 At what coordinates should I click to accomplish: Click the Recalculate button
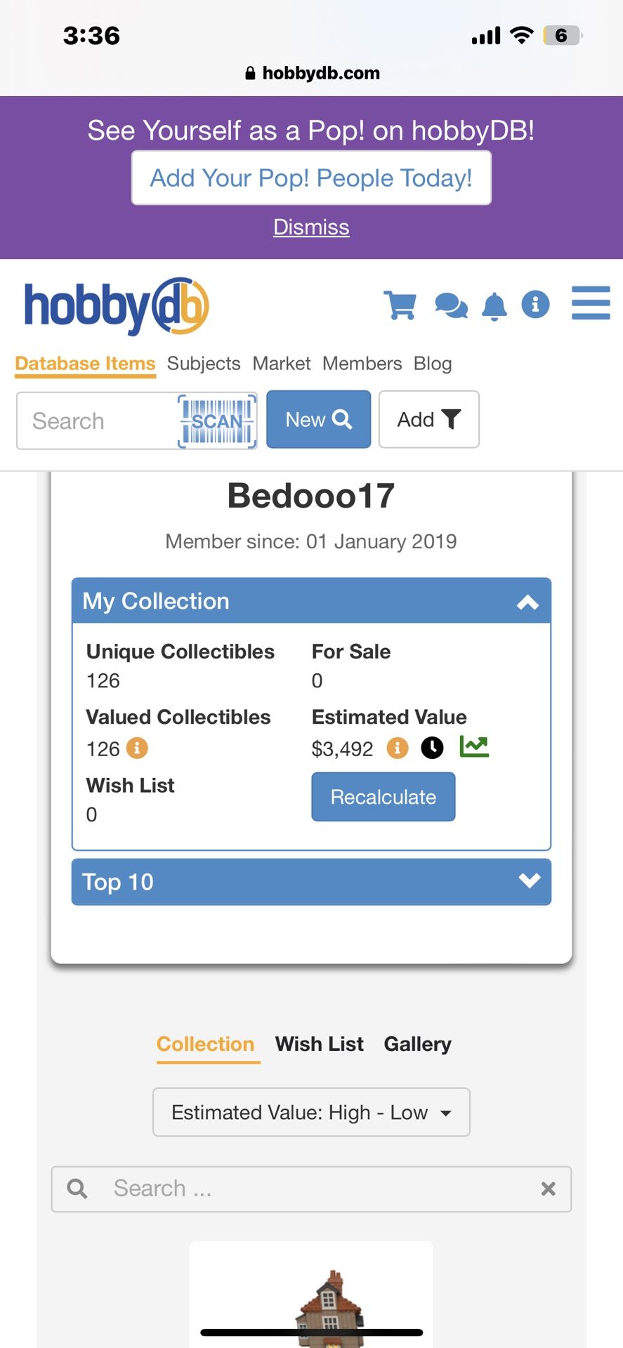[383, 797]
